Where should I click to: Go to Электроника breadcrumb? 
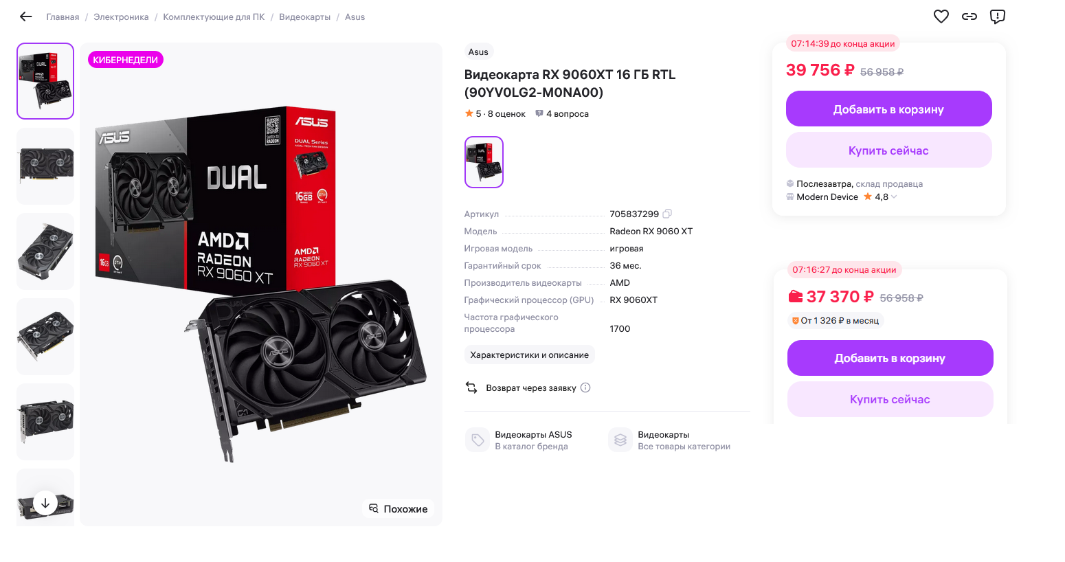[x=121, y=16]
